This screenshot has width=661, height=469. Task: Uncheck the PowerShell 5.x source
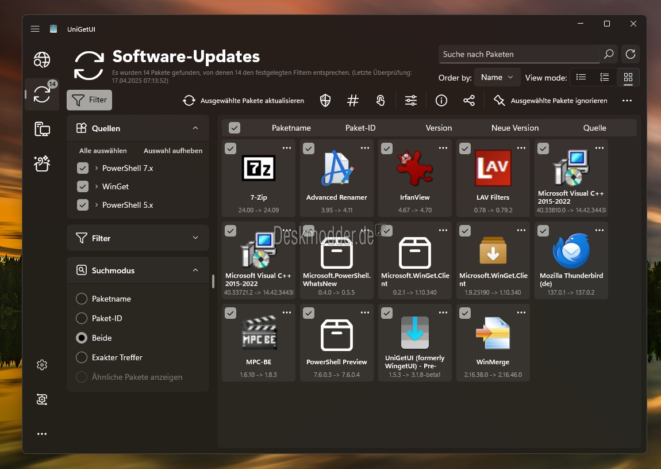[83, 205]
